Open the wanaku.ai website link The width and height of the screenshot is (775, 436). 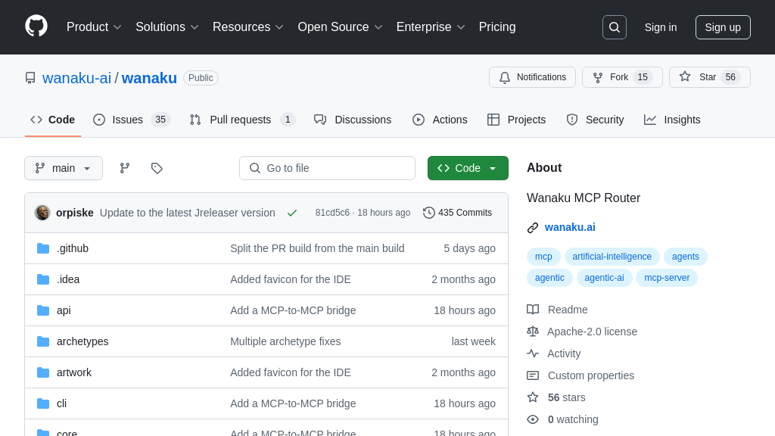click(570, 227)
